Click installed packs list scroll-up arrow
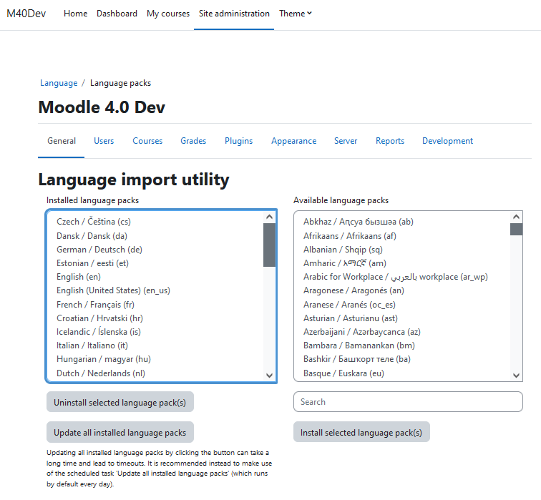The image size is (541, 500). (x=270, y=217)
